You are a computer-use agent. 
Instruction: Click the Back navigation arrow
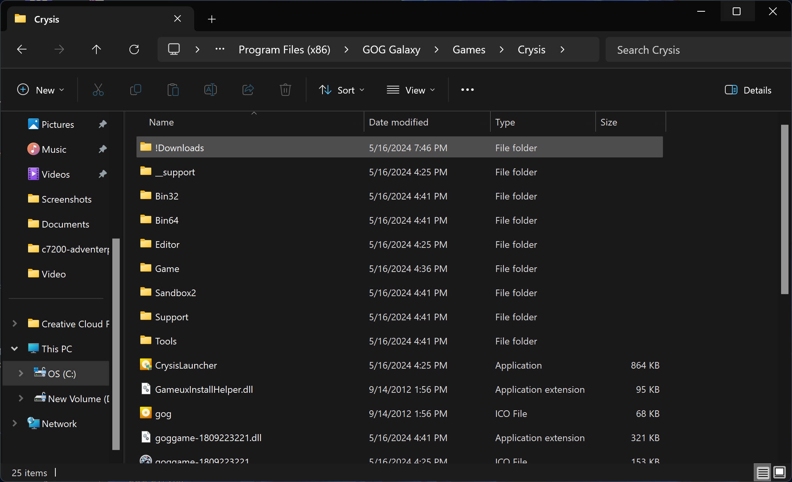point(22,49)
